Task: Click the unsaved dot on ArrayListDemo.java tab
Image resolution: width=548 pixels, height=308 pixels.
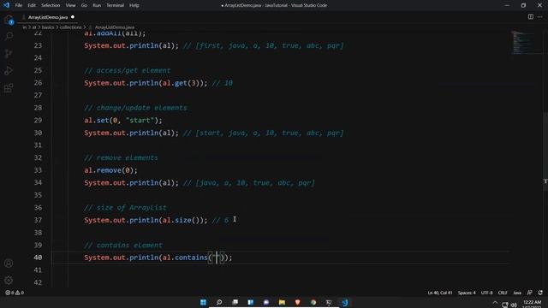Action: point(73,17)
